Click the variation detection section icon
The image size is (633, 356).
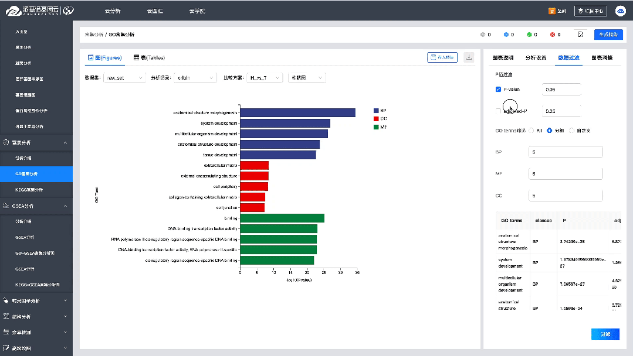(6, 332)
